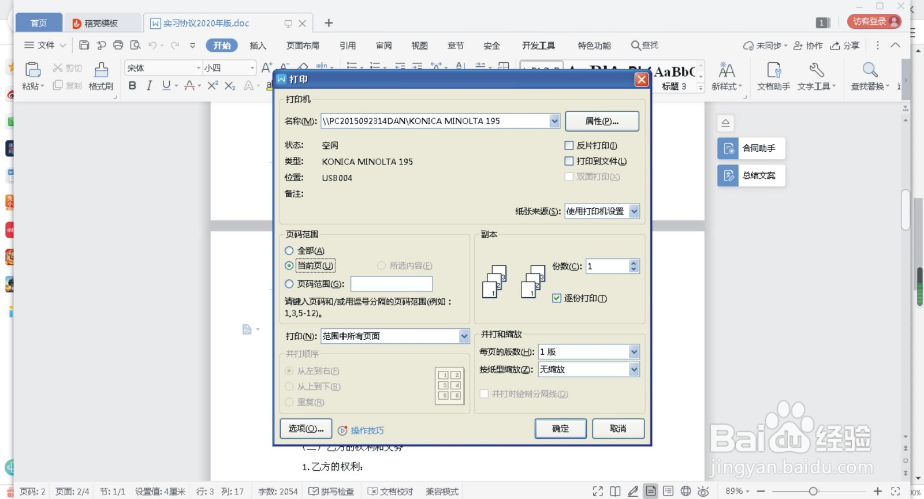The height and width of the screenshot is (499, 924).
Task: Open Print Preview icon in quick toolbar
Action: 135,45
